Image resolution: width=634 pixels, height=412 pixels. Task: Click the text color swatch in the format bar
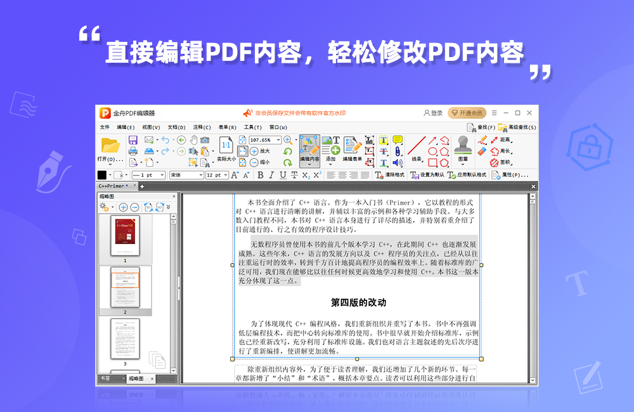point(101,175)
